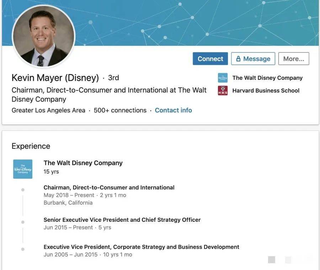Click the Harvard Business School crest icon

(223, 90)
